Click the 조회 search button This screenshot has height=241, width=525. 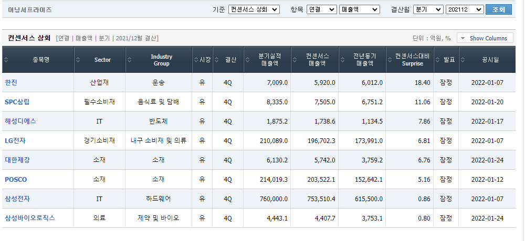[499, 9]
